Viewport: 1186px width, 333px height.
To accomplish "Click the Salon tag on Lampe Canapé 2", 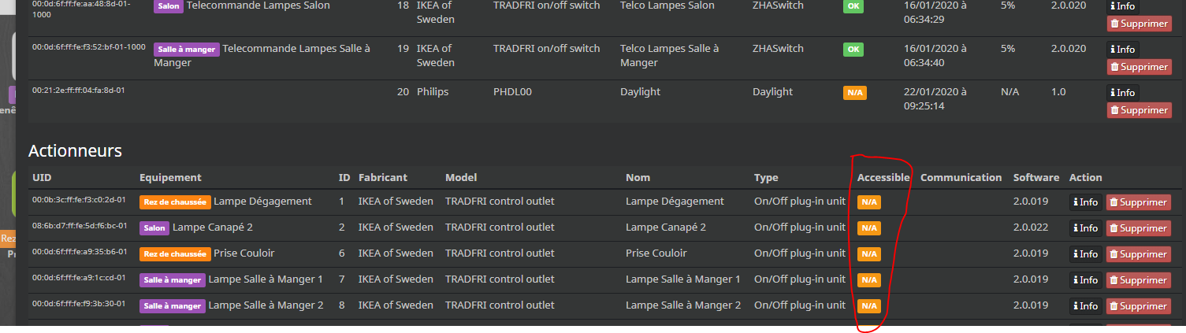I will click(x=154, y=228).
